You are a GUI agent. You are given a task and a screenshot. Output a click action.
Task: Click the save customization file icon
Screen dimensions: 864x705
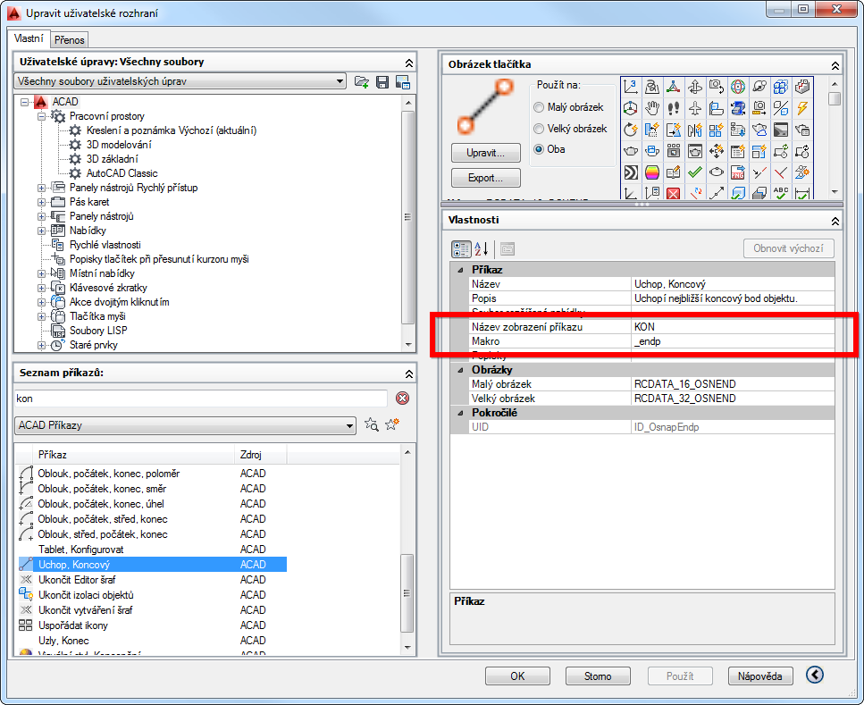pos(382,82)
